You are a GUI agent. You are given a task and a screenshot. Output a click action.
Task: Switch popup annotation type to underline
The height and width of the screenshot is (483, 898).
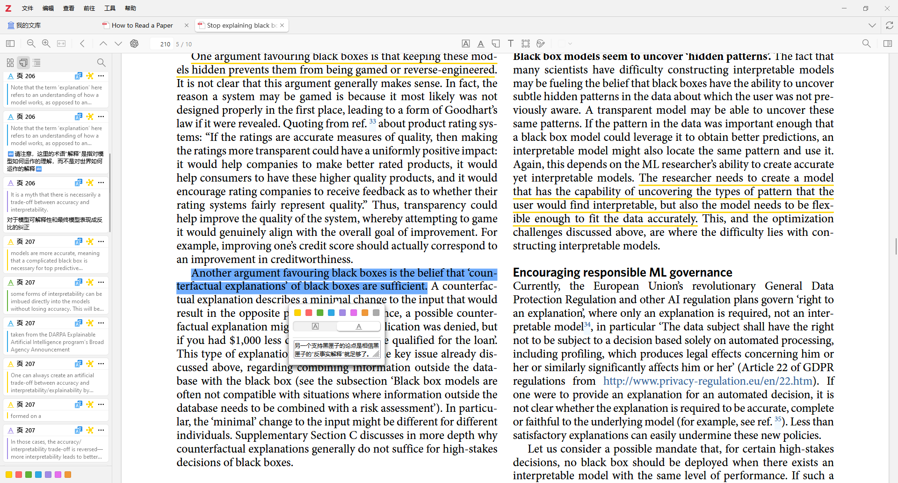click(x=359, y=326)
